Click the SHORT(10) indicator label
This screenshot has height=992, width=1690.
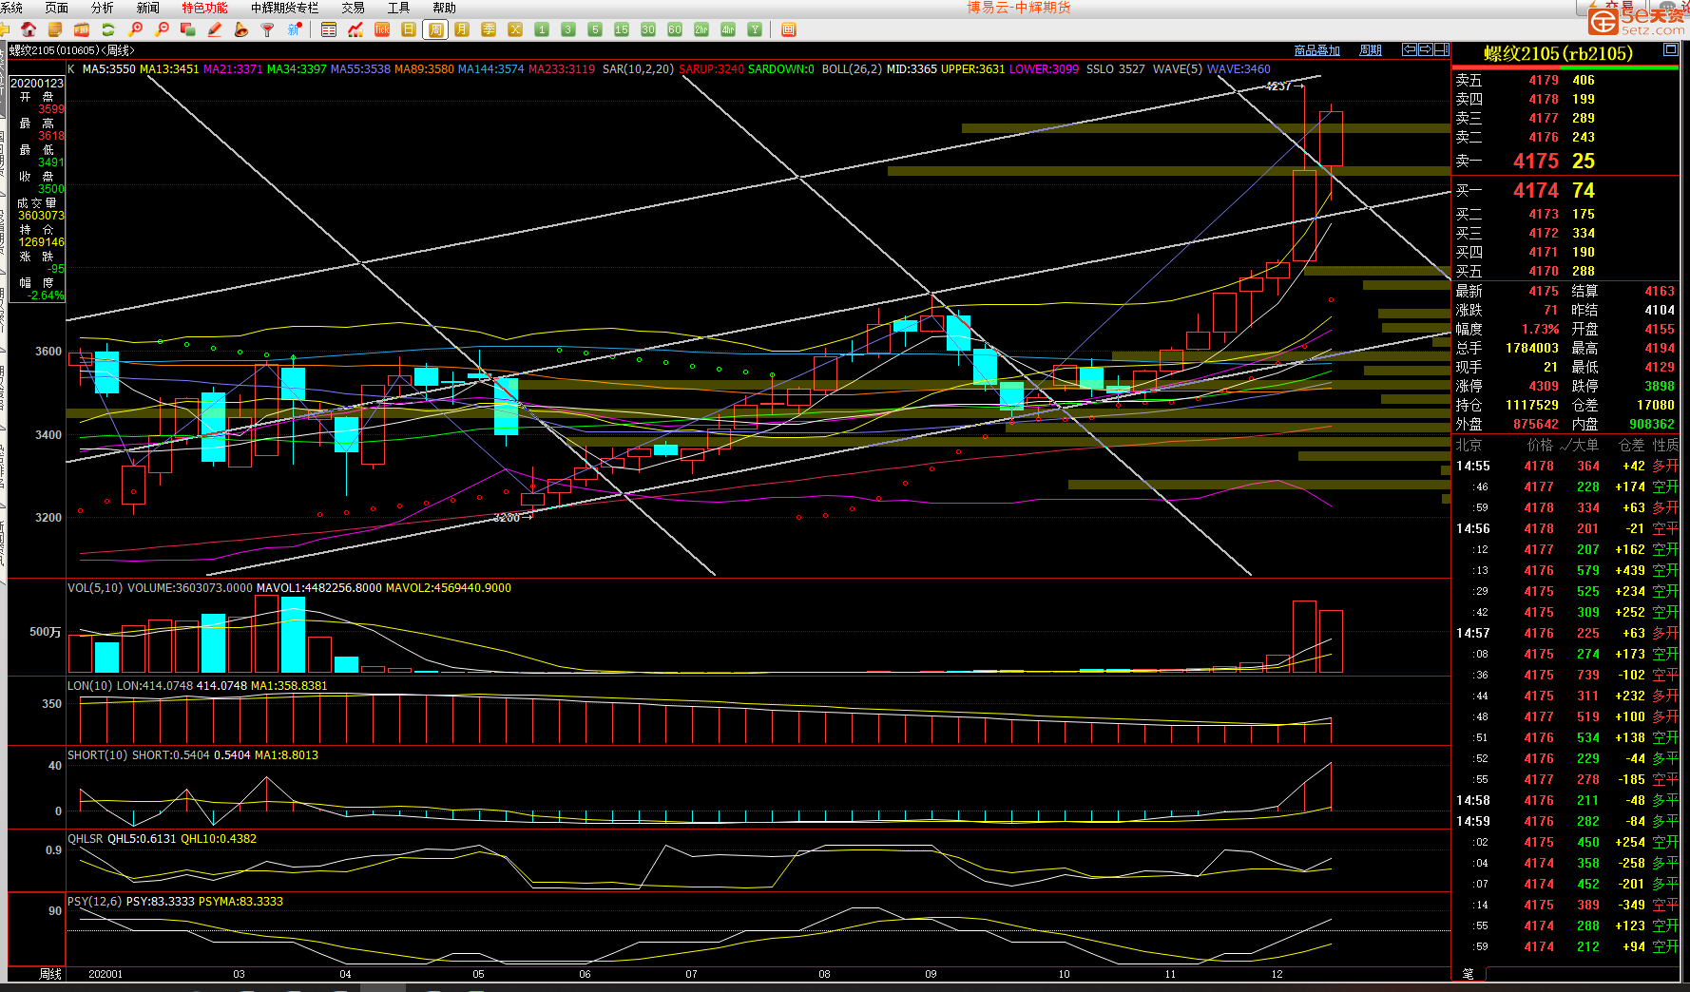coord(98,755)
